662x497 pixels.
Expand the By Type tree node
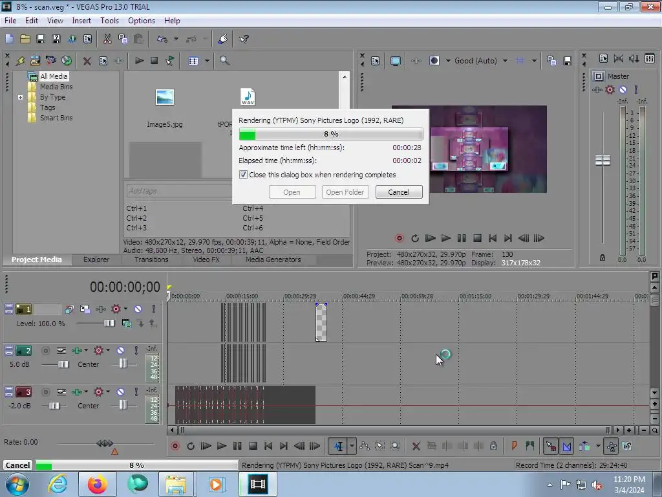pos(20,97)
